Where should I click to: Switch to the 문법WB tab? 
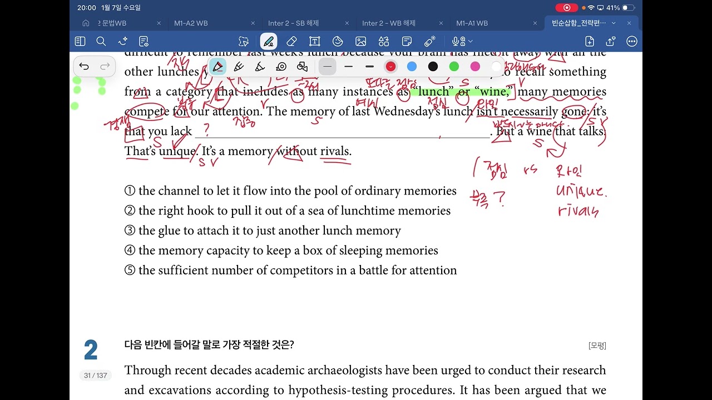pyautogui.click(x=112, y=23)
